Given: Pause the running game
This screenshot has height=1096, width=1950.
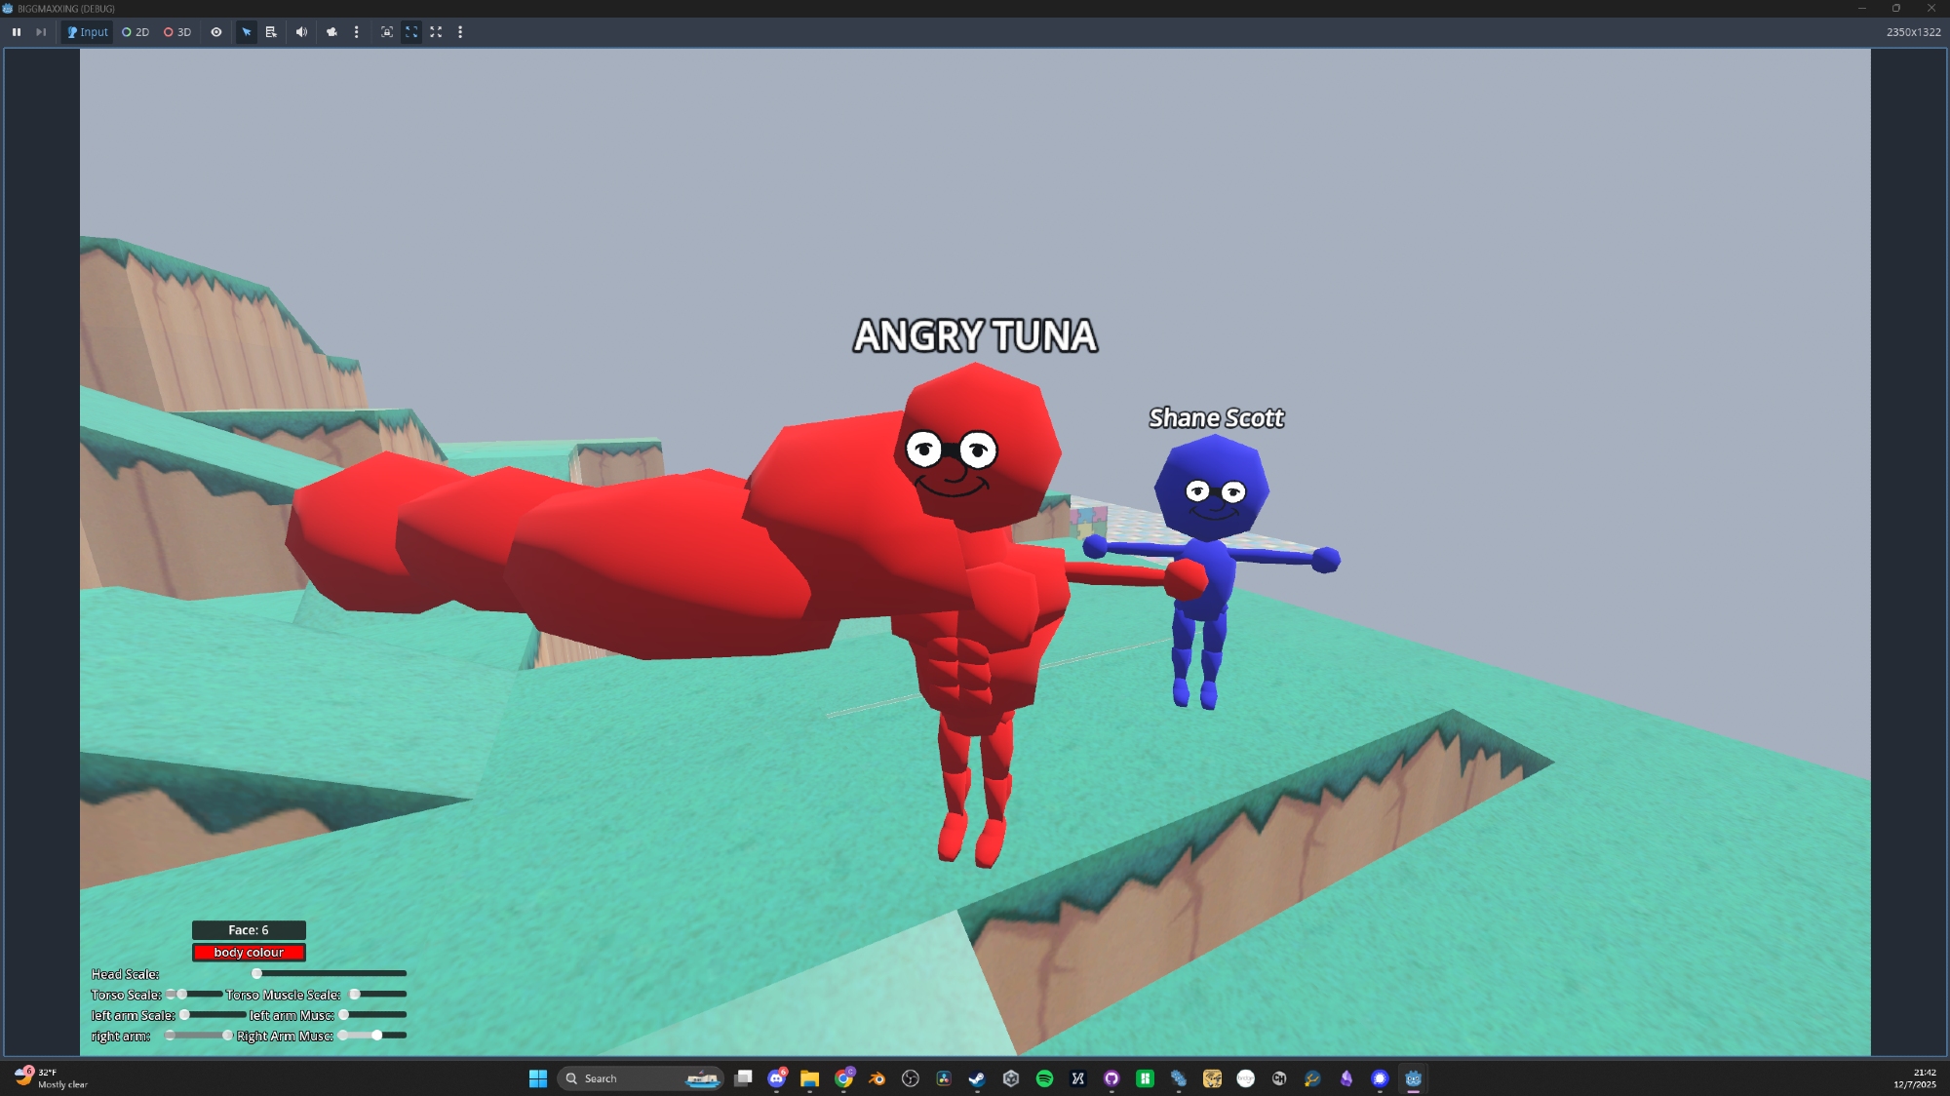Looking at the screenshot, I should coord(17,32).
